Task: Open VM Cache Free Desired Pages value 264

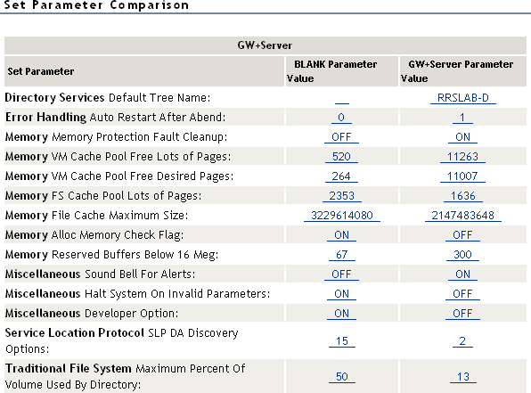Action: 341,176
